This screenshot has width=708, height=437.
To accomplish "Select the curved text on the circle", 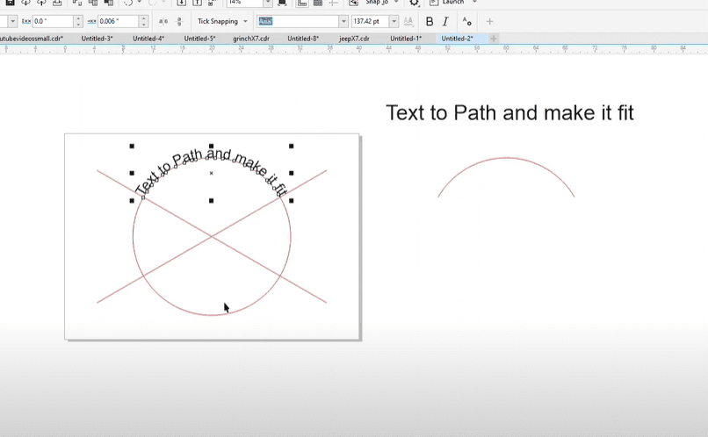I will tap(211, 165).
